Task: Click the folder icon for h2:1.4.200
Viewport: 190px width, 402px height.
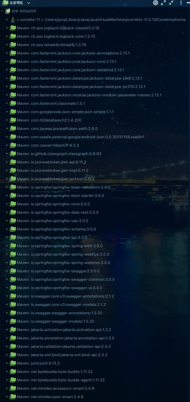Action: [x=13, y=120]
